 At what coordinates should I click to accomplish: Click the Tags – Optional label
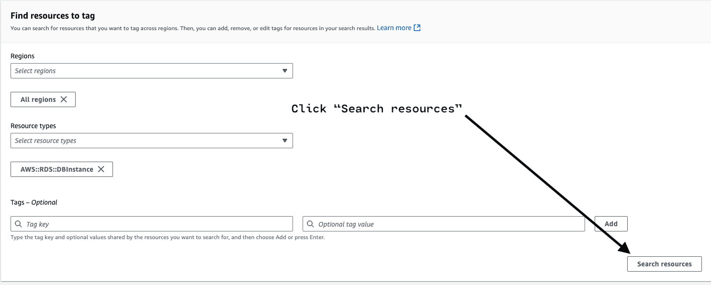click(x=34, y=202)
